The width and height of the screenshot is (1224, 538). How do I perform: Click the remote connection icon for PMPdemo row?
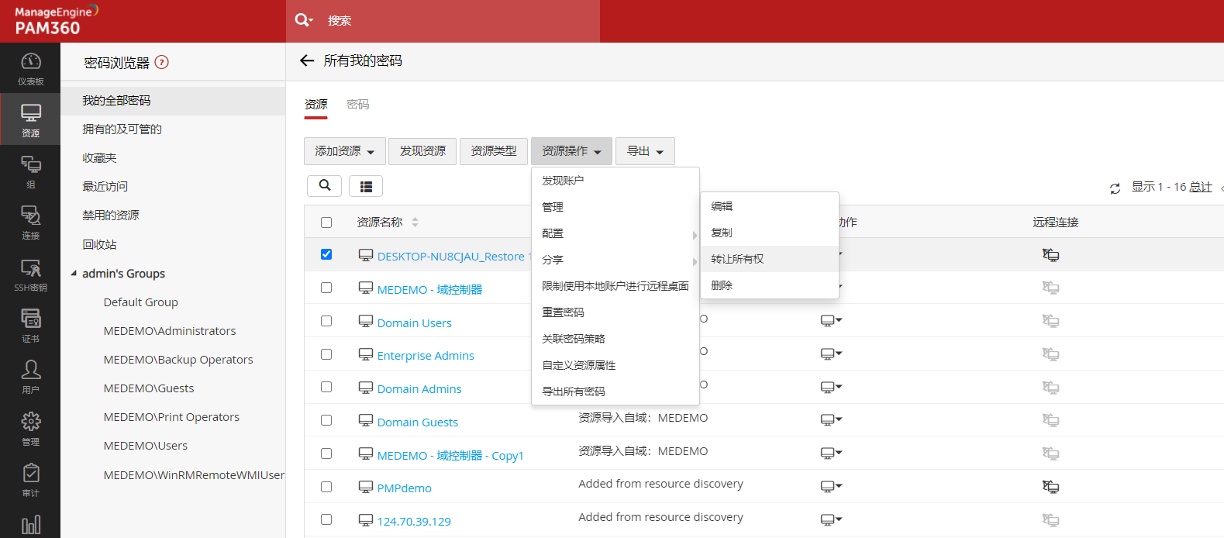pyautogui.click(x=1050, y=487)
